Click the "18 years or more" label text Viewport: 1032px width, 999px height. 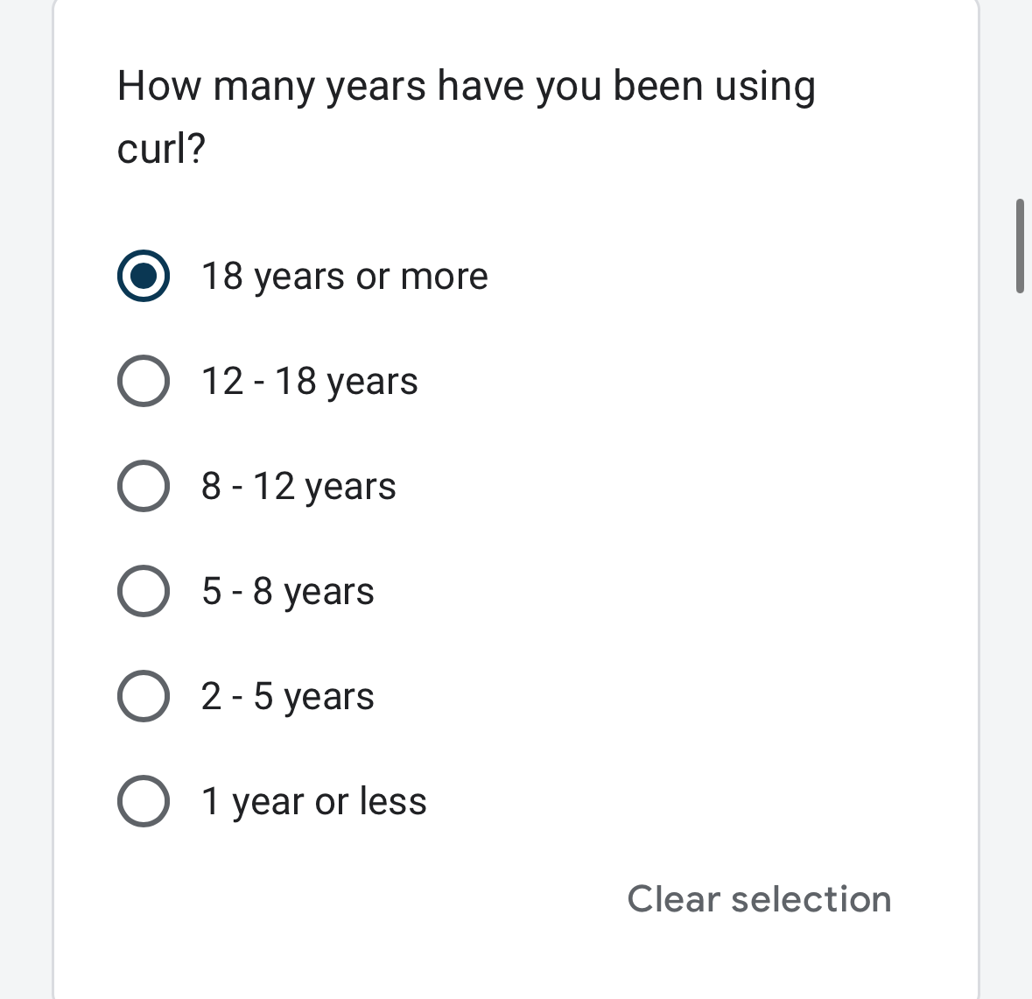pyautogui.click(x=344, y=277)
